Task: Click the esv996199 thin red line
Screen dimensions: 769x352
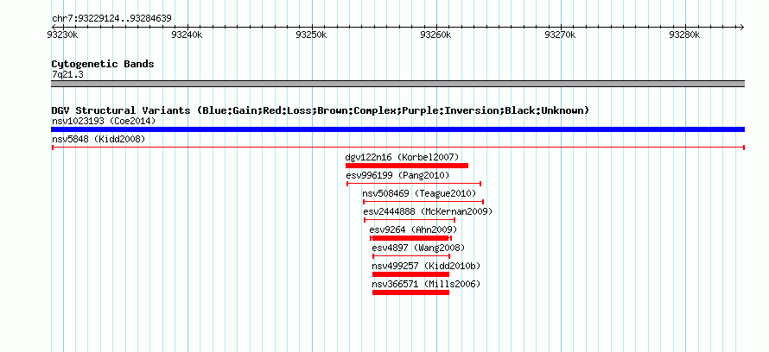Action: (x=414, y=184)
